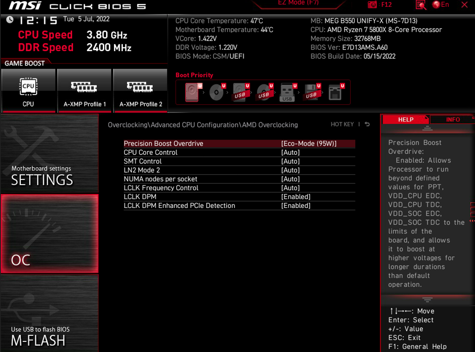Select the USB floppy boot device icon

point(312,92)
